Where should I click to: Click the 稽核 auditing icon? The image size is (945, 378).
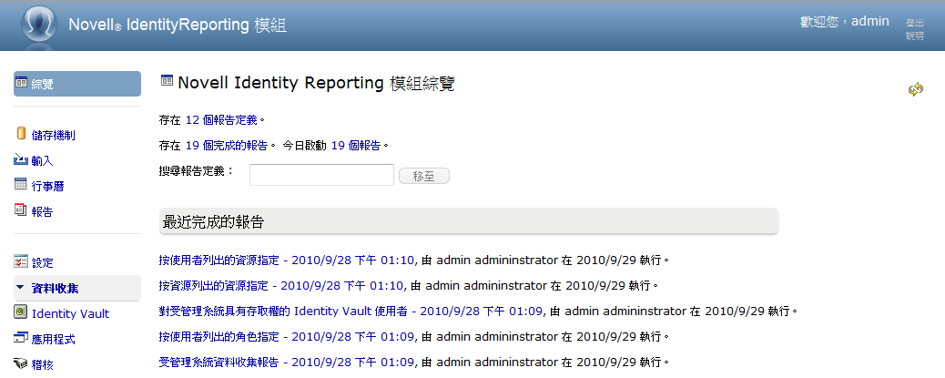click(21, 363)
